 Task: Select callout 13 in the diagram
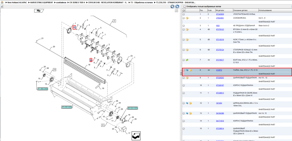point(54,70)
